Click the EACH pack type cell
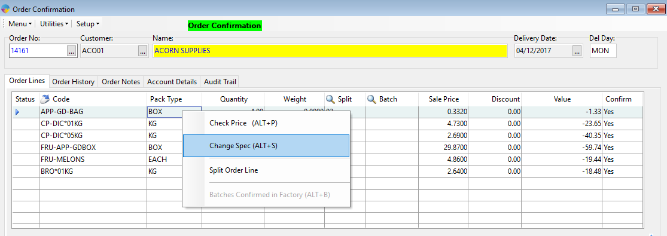Image resolution: width=667 pixels, height=236 pixels. 164,160
